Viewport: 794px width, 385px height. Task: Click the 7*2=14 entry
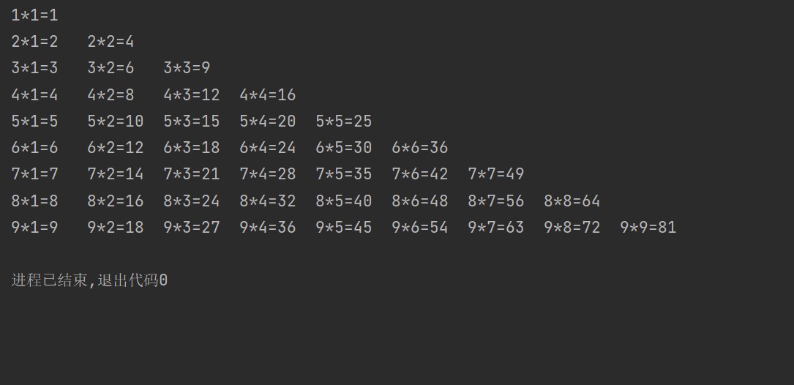(x=115, y=174)
